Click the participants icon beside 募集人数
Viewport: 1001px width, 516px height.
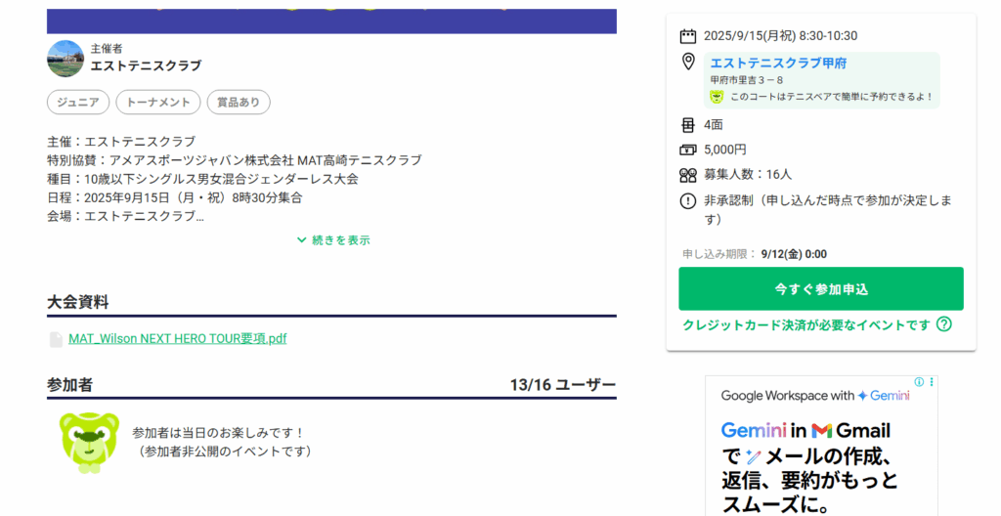687,175
